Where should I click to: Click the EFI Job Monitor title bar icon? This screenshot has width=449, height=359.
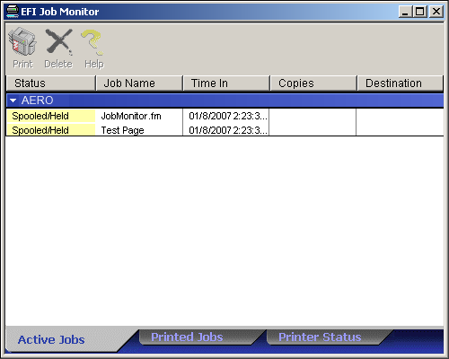coord(13,12)
